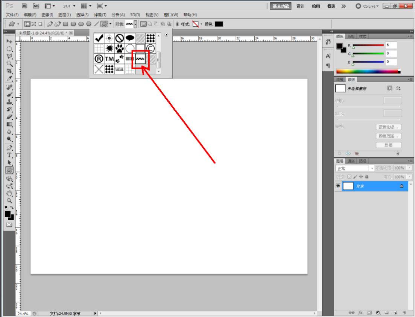Toggle lock all in Layers panel

[x=367, y=177]
